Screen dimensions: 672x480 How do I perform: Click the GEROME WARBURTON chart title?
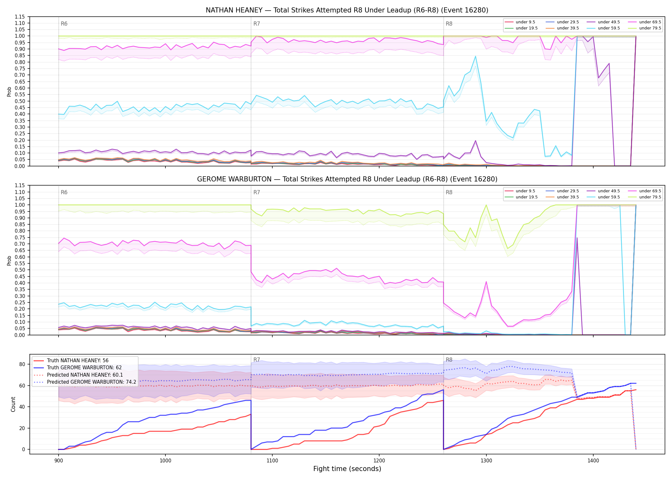pos(347,179)
